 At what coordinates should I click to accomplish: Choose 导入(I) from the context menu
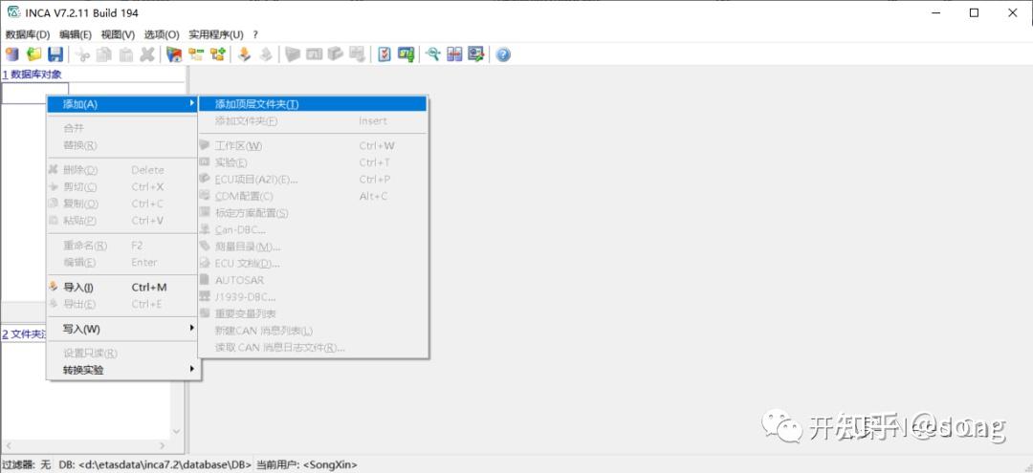click(x=123, y=287)
